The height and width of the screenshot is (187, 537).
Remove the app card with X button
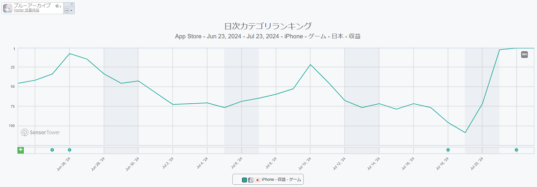tap(72, 4)
